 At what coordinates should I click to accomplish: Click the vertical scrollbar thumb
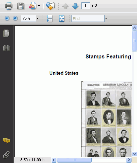coord(134,41)
